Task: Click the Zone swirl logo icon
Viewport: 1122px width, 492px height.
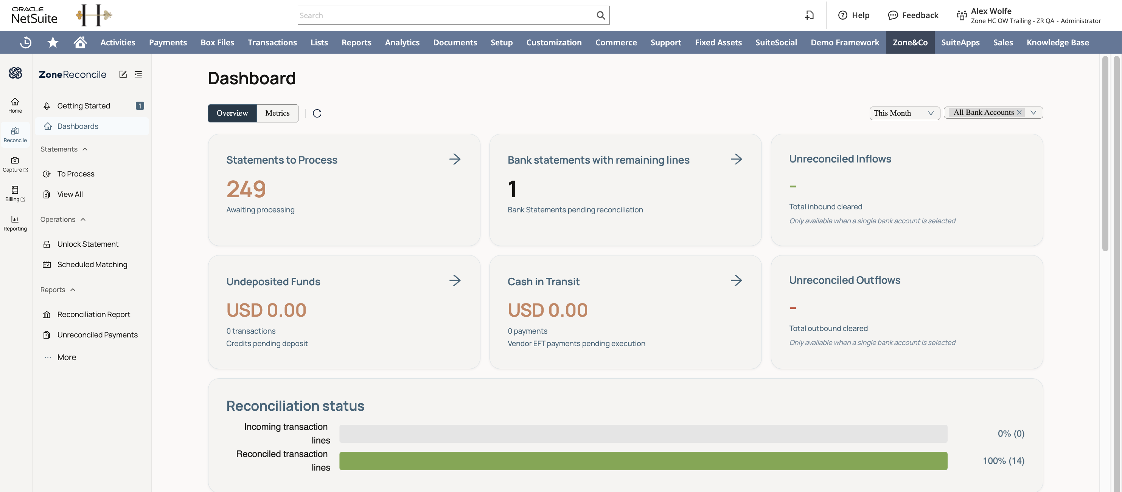Action: coord(15,73)
